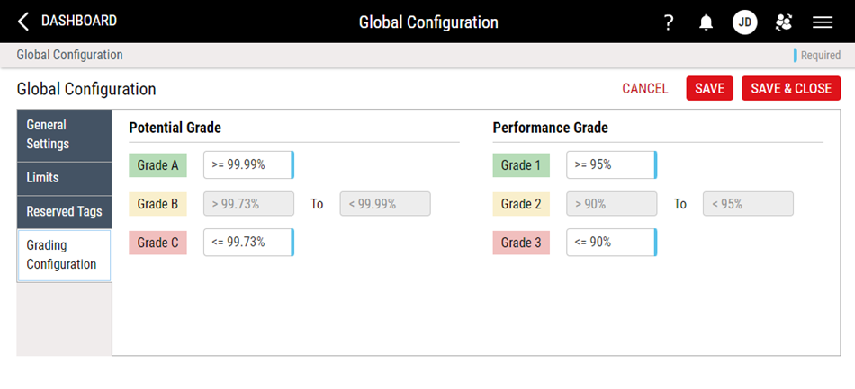Open the hamburger menu icon
The image size is (855, 389).
click(822, 22)
